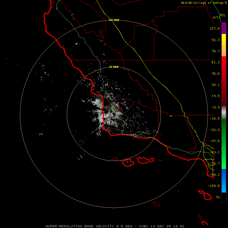The height and width of the screenshot is (228, 228).
Task: Click the 76.7 velocity scale value
Action: click(x=216, y=51)
